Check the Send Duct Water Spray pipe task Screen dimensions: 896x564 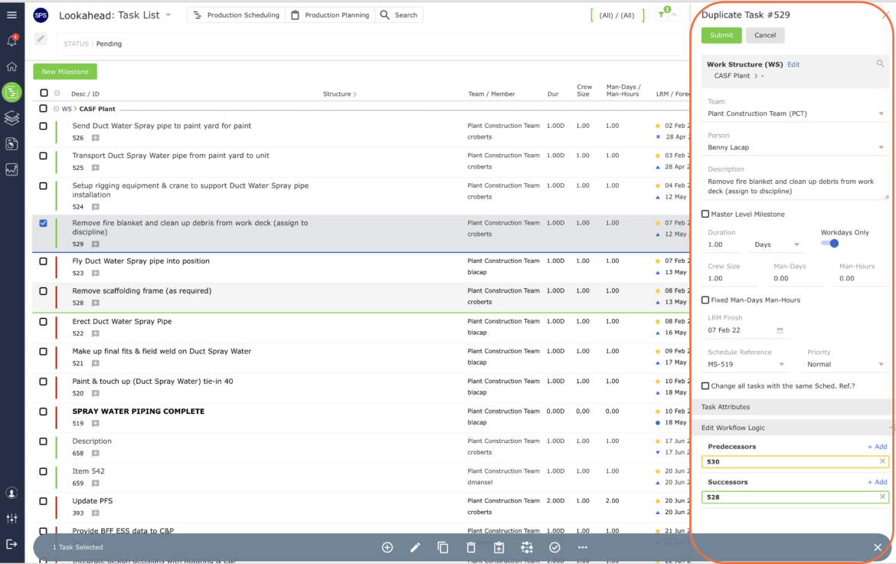coord(44,126)
